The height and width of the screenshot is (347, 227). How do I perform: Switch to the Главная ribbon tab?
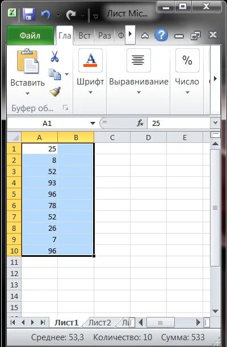pyautogui.click(x=65, y=35)
